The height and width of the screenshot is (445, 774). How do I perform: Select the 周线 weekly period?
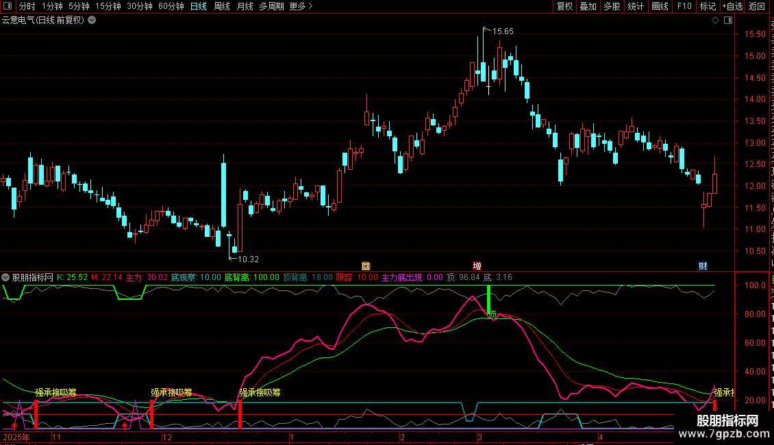tap(222, 6)
